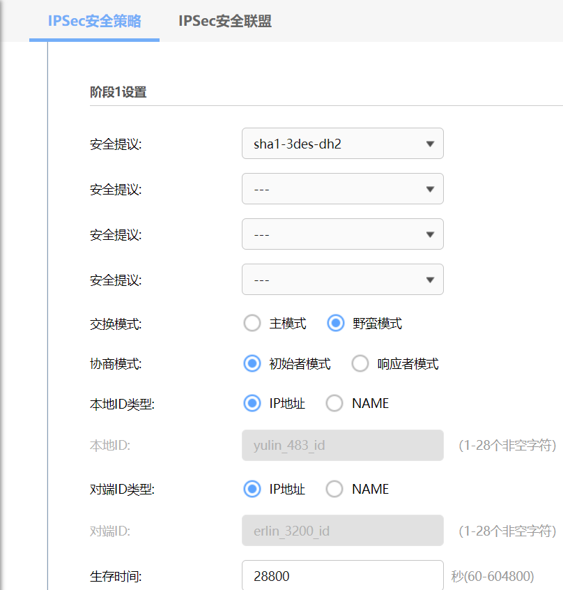Click the 阶段1设置 section heading

118,92
